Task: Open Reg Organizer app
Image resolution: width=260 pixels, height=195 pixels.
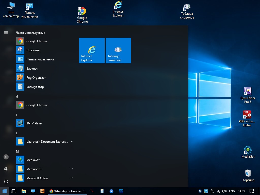Action: [x=45, y=78]
